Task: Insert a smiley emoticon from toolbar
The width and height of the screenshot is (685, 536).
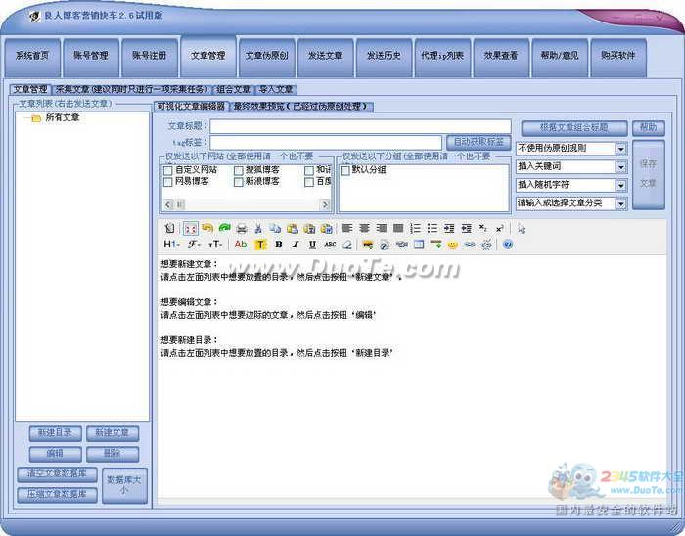Action: point(452,245)
